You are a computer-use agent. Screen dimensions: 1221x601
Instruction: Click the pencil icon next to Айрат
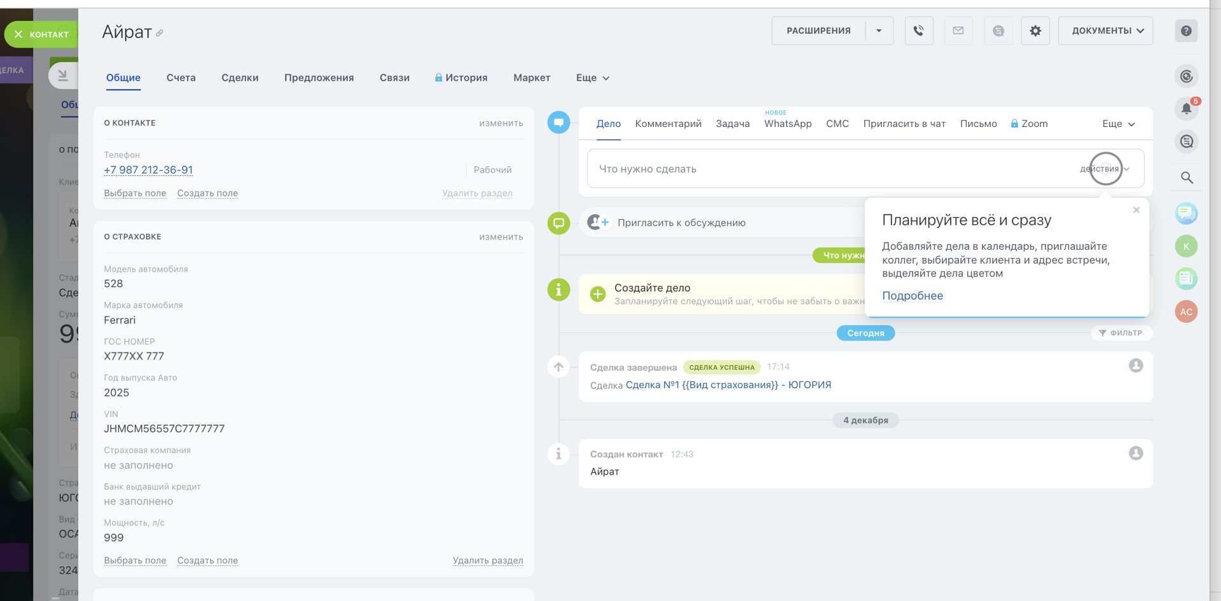click(160, 33)
